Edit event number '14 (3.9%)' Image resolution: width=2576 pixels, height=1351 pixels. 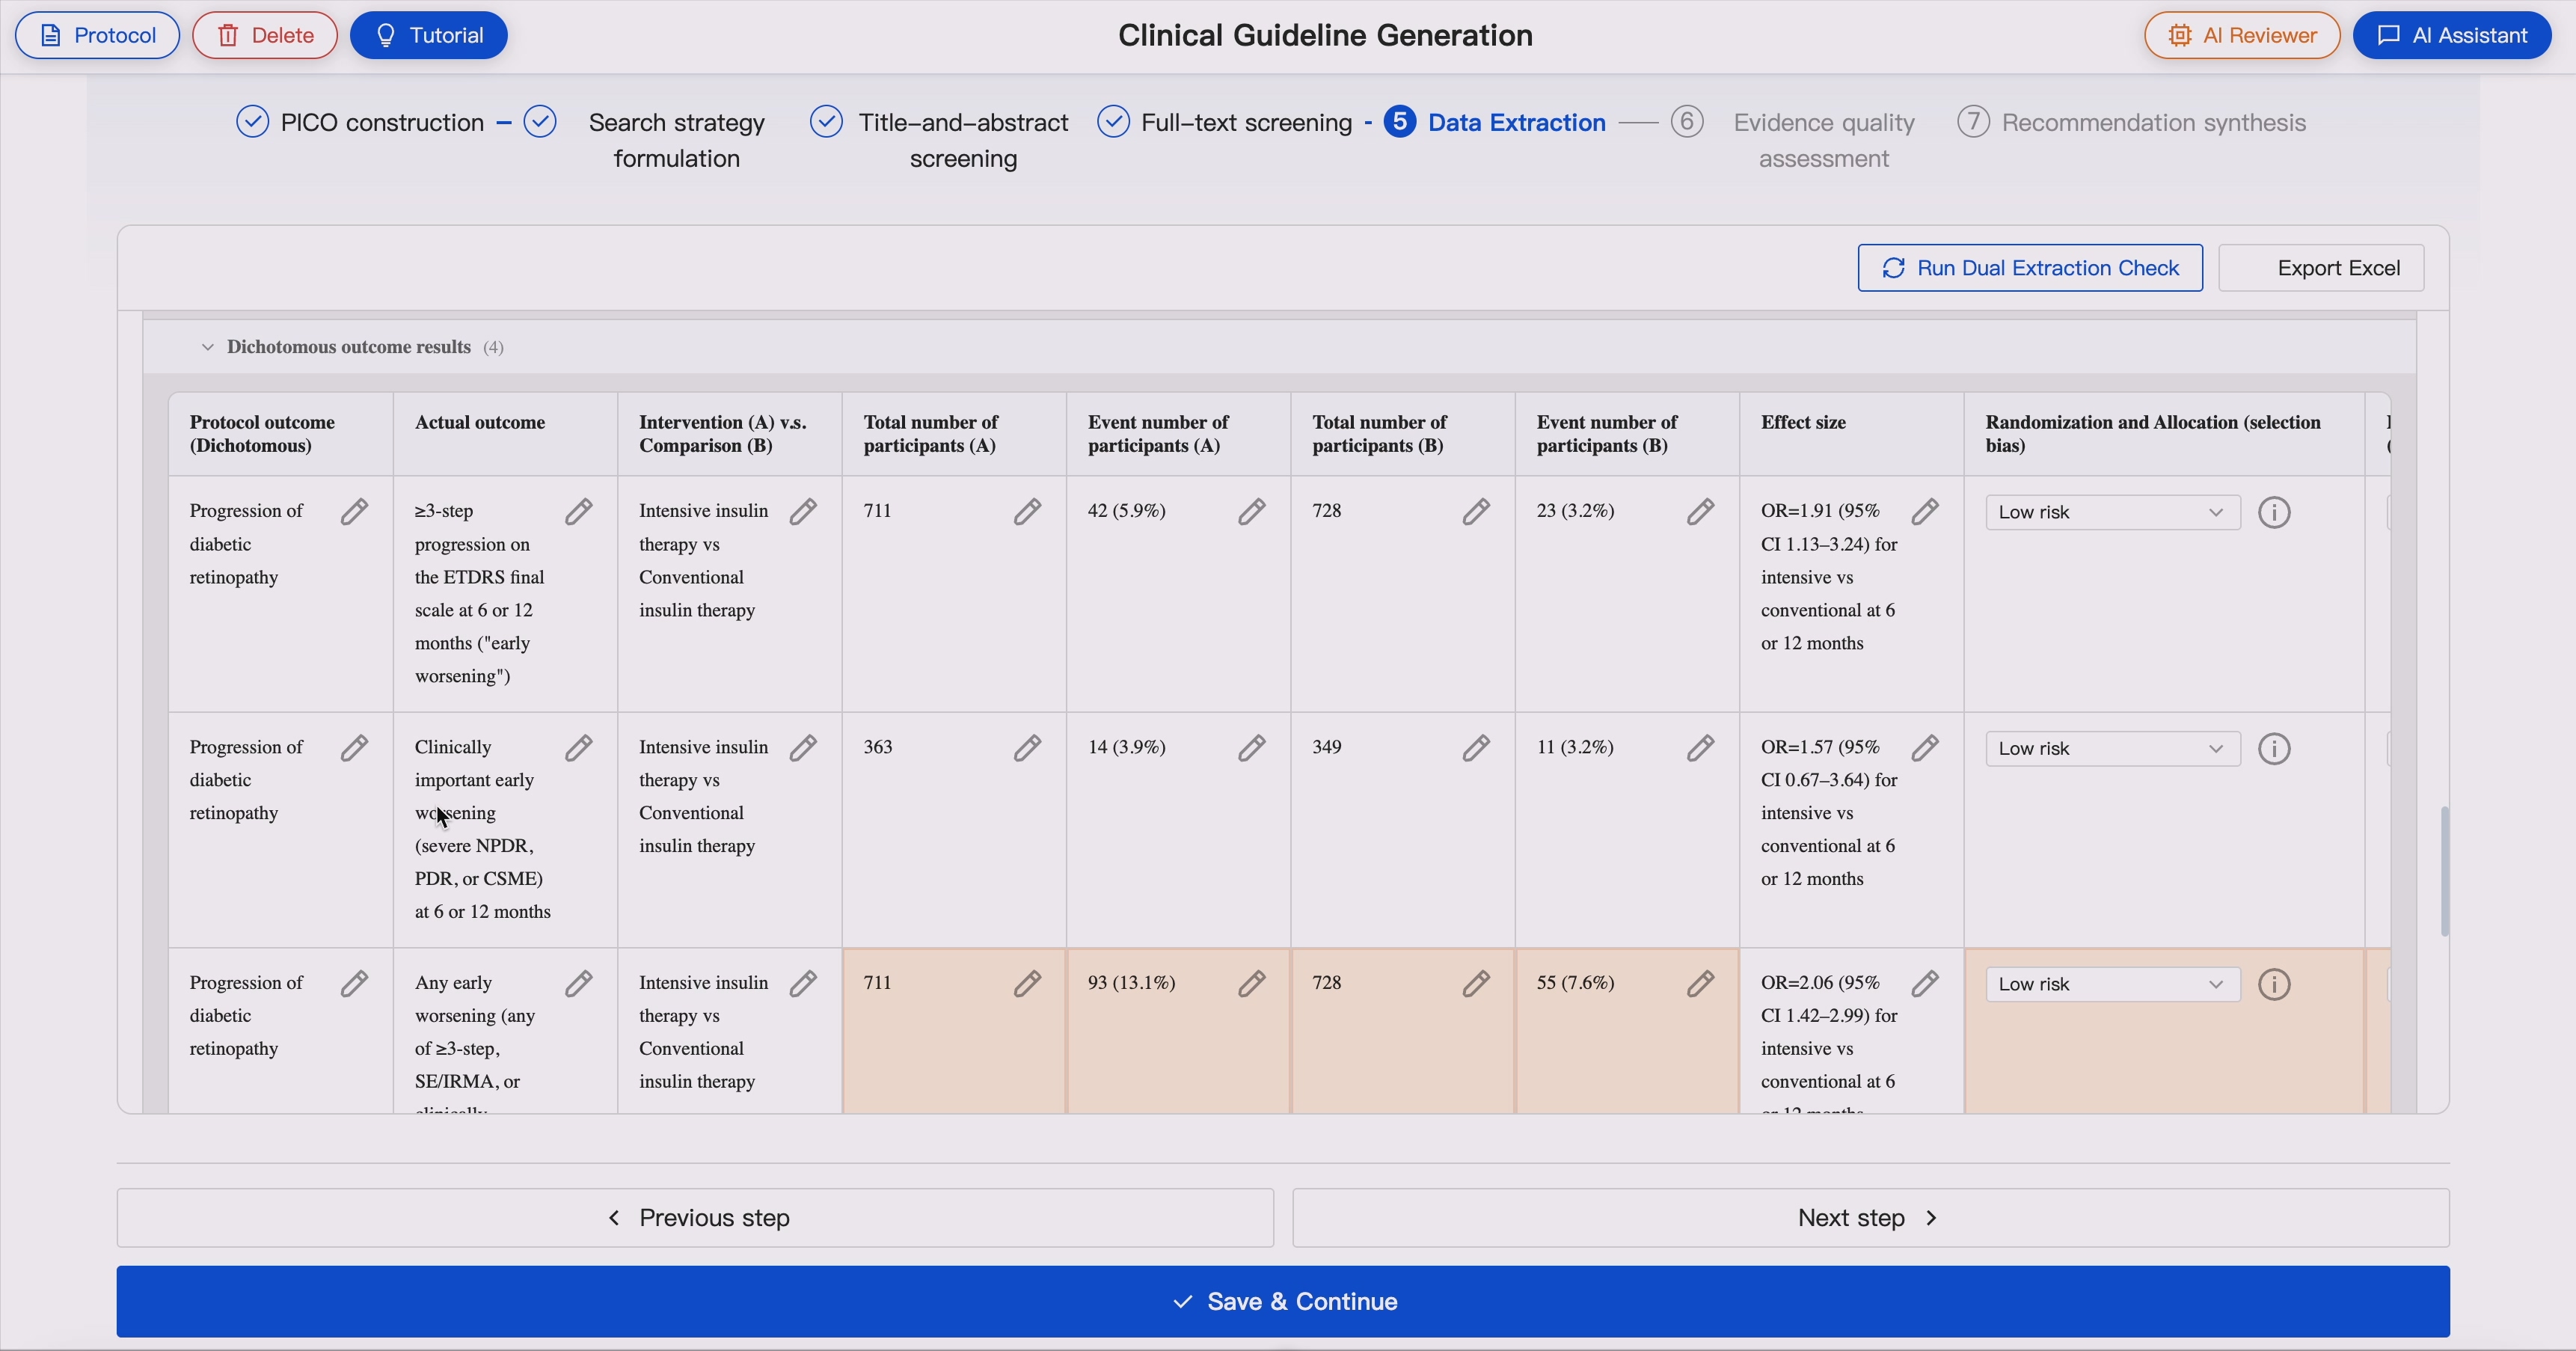click(1251, 748)
